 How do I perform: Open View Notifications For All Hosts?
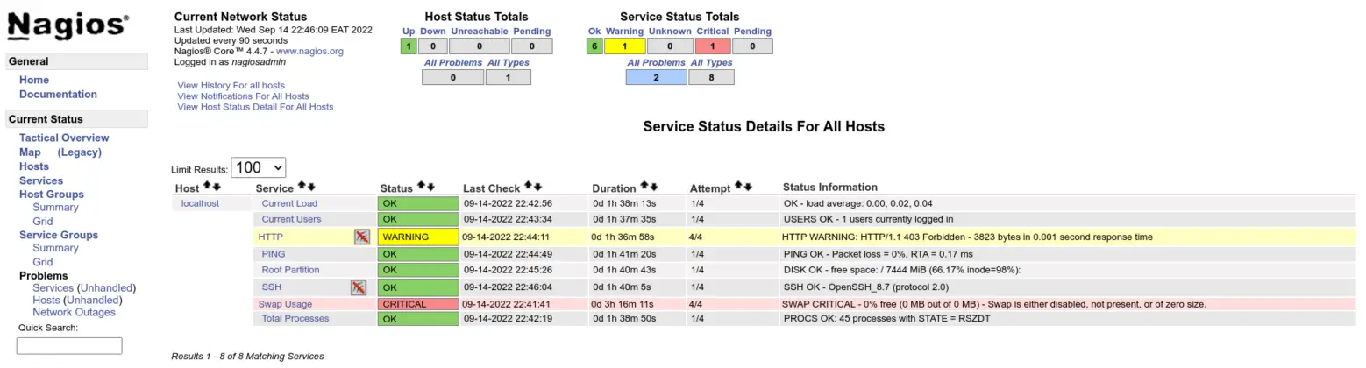tap(243, 96)
